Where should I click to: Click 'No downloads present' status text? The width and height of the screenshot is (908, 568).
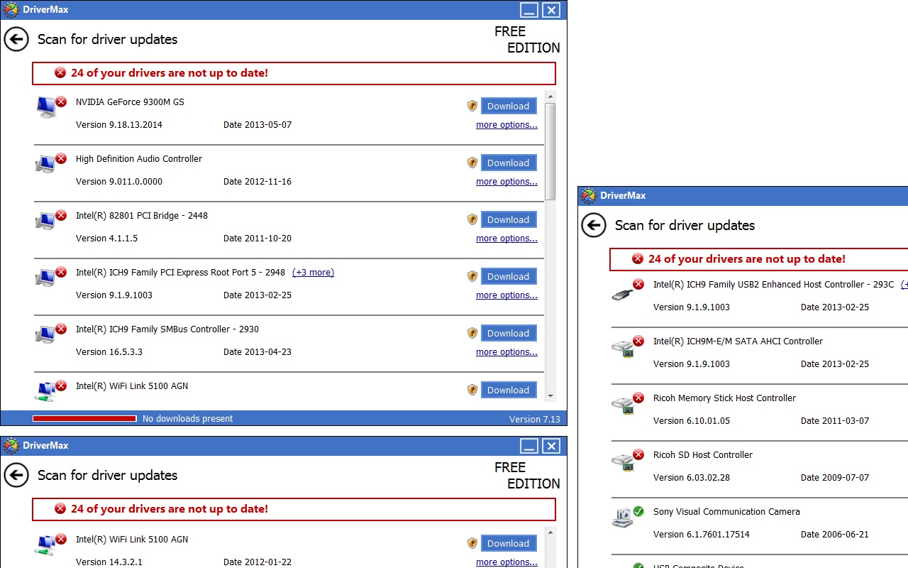187,419
